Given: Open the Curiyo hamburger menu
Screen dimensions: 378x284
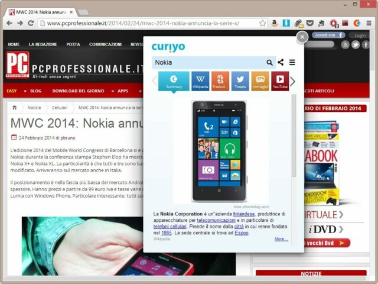Looking at the screenshot, I should [292, 62].
